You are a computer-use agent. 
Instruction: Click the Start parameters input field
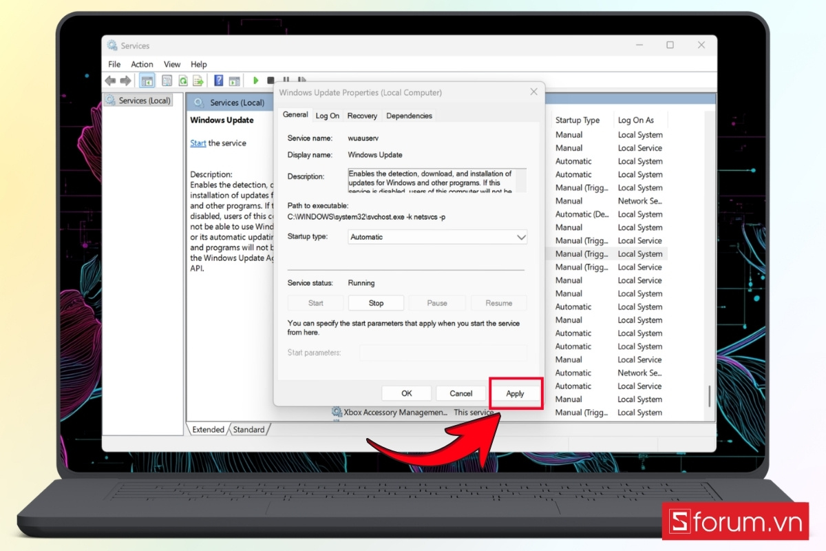point(443,353)
